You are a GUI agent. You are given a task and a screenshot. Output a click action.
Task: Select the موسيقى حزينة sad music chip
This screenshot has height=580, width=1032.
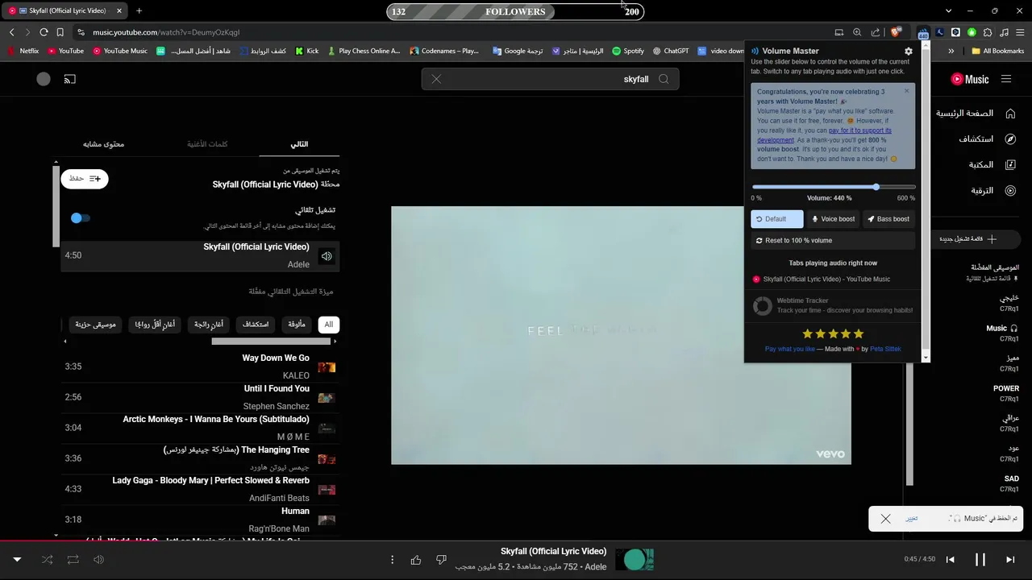click(96, 325)
